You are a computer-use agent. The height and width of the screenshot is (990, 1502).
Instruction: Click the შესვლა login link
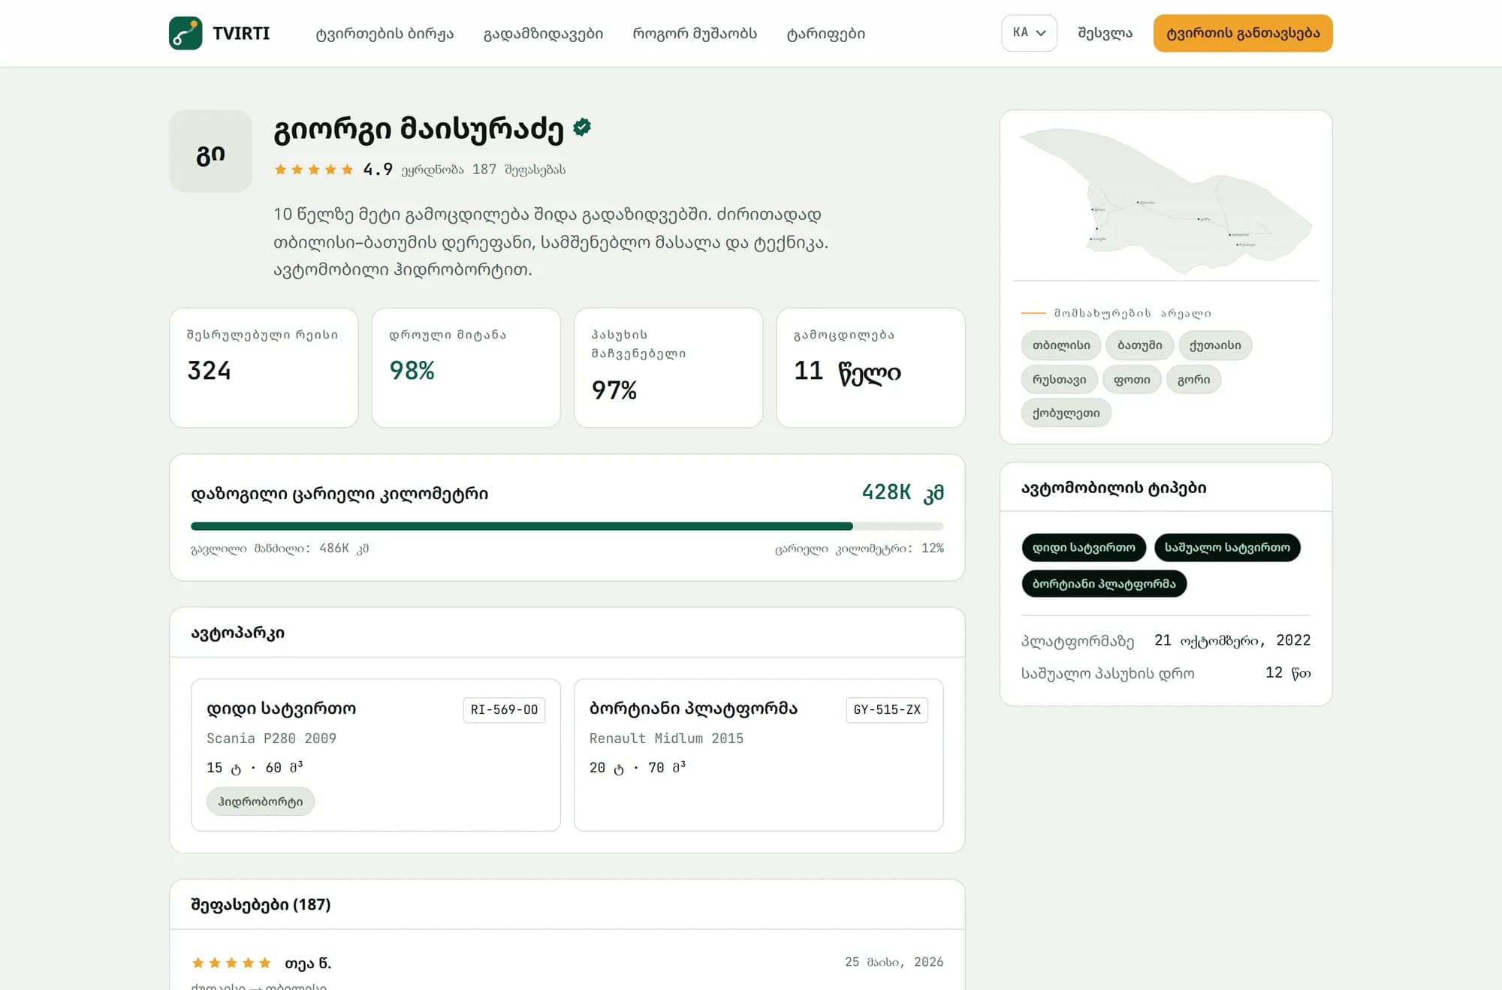1105,33
